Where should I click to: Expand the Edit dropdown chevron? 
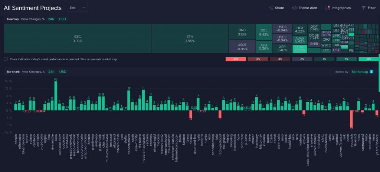pyautogui.click(x=84, y=7)
